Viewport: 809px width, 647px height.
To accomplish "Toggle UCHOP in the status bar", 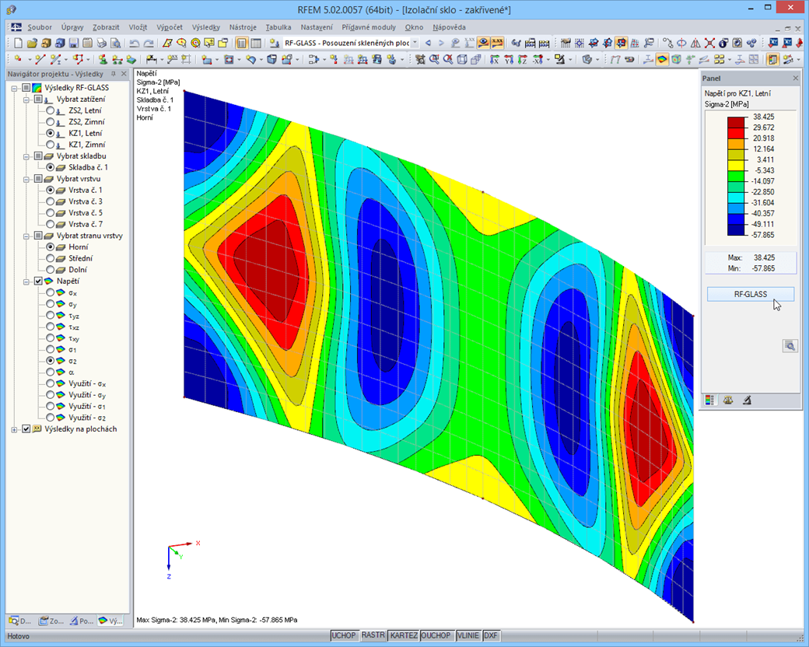I will tap(343, 635).
